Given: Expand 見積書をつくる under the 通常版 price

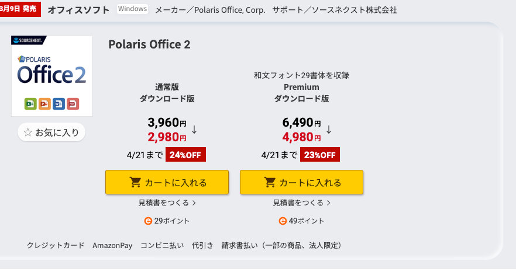Looking at the screenshot, I should (167, 203).
